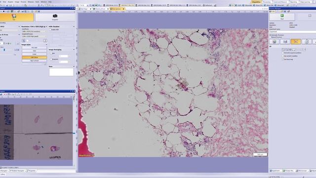Click the Snapshot camera button

pos(55,17)
